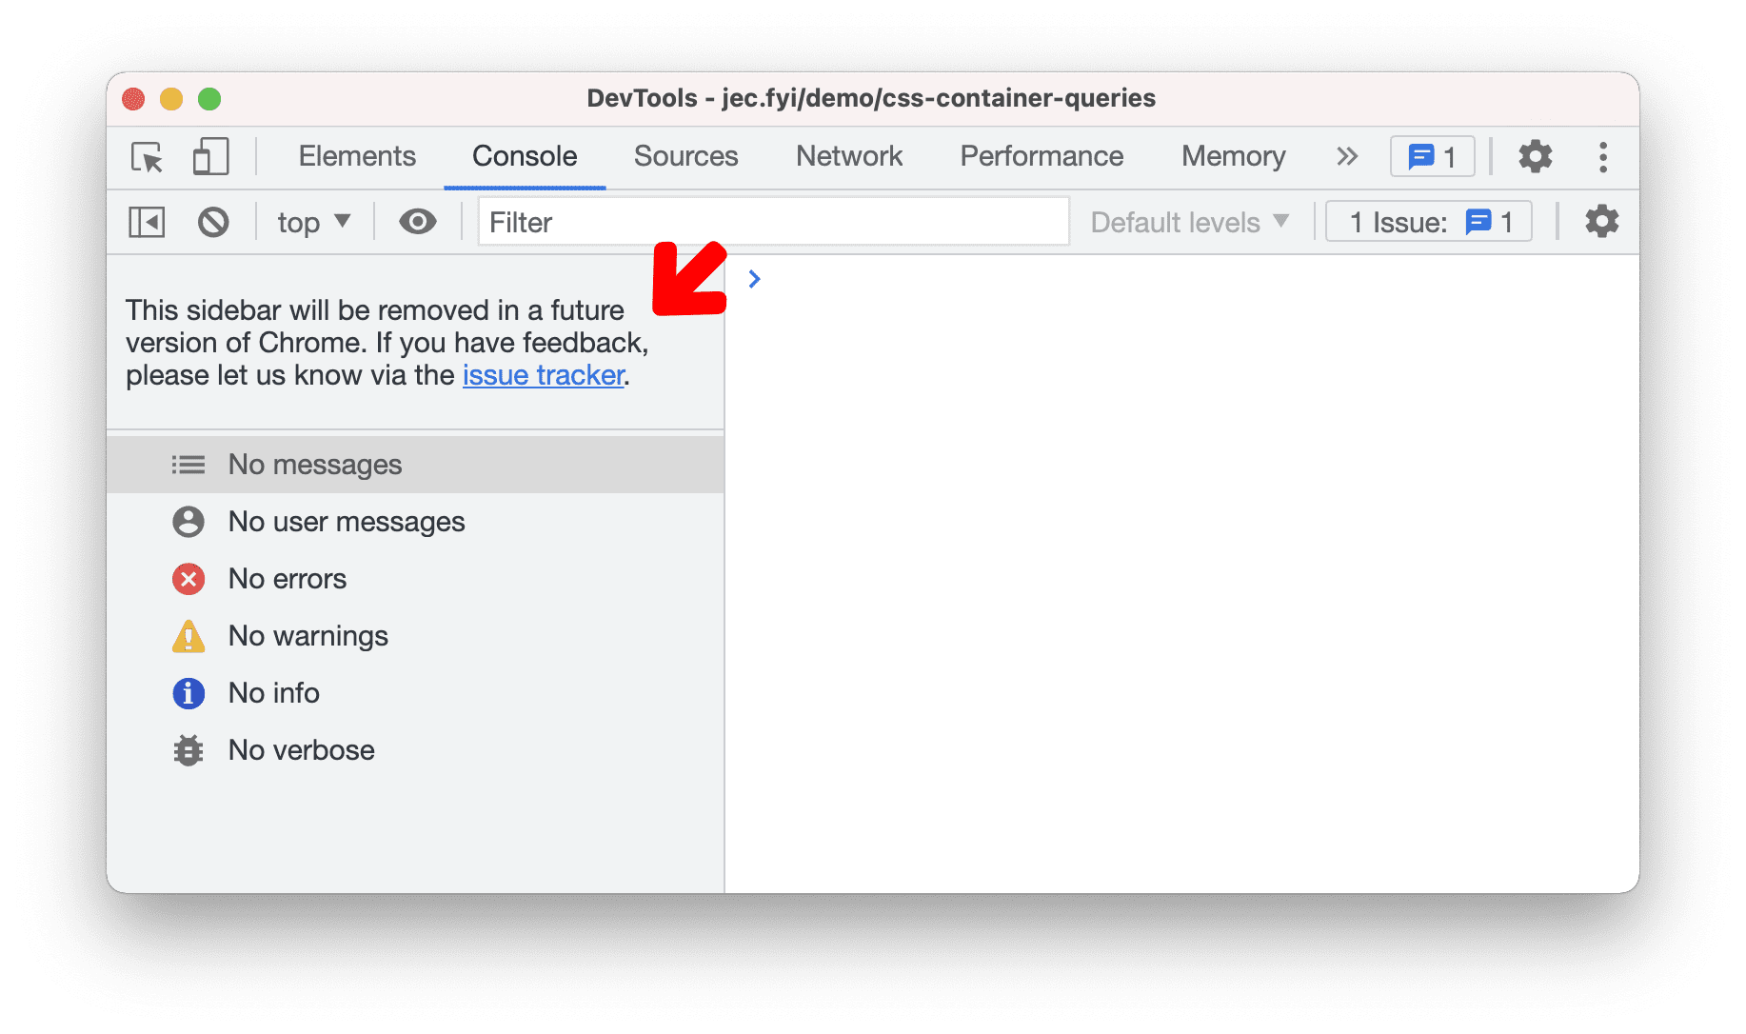Open the top frame context dropdown
The width and height of the screenshot is (1746, 1034).
312,221
